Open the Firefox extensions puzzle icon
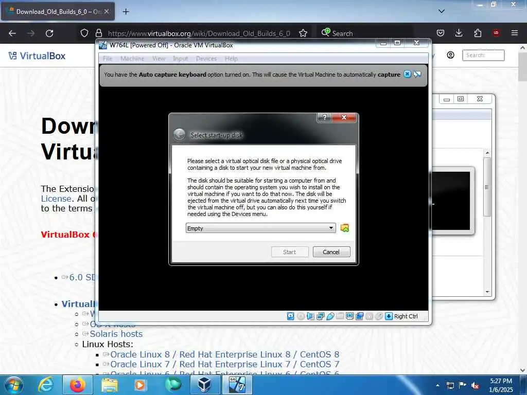Screen dimensions: 527x395 coord(478,33)
